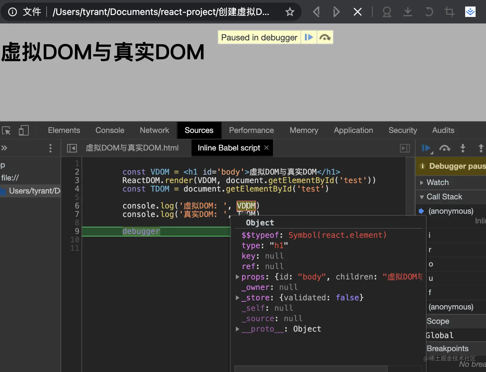Go forward using the right arrow icon
486x372 pixels.
336,12
